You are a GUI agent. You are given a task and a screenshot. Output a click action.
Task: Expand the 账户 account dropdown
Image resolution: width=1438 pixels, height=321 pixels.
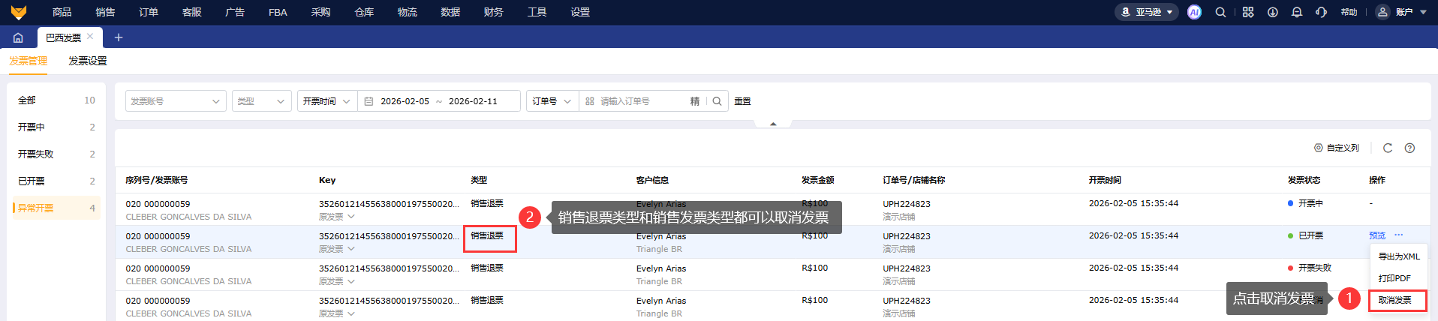pyautogui.click(x=1411, y=12)
